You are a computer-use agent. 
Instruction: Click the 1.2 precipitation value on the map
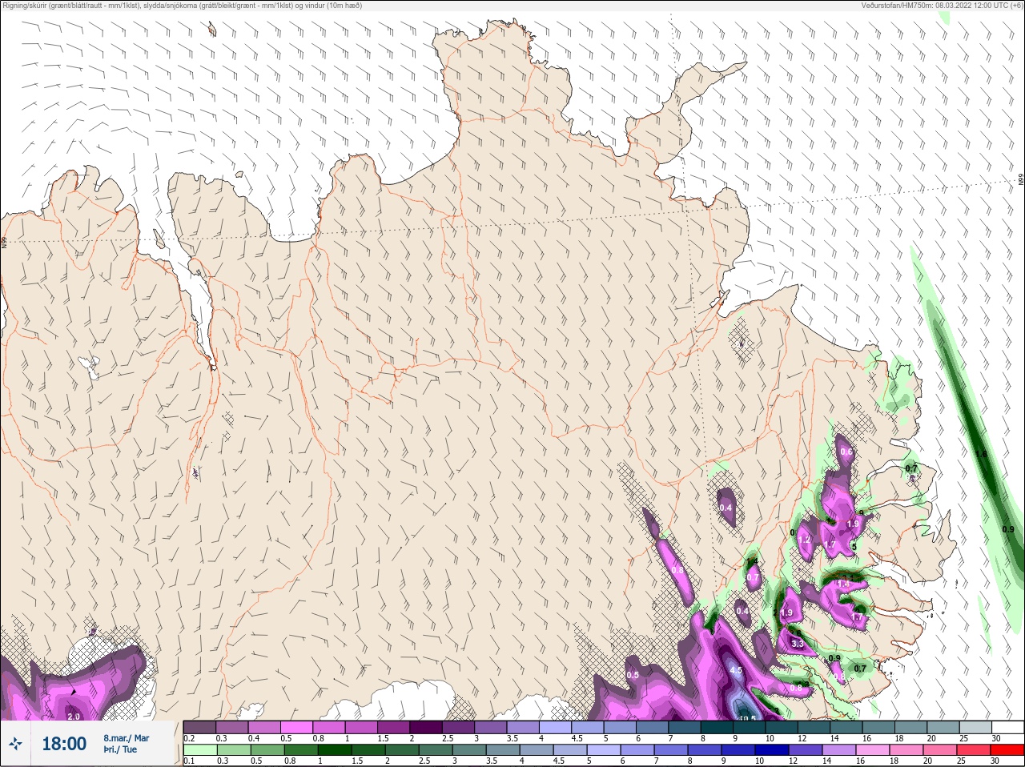(x=805, y=540)
